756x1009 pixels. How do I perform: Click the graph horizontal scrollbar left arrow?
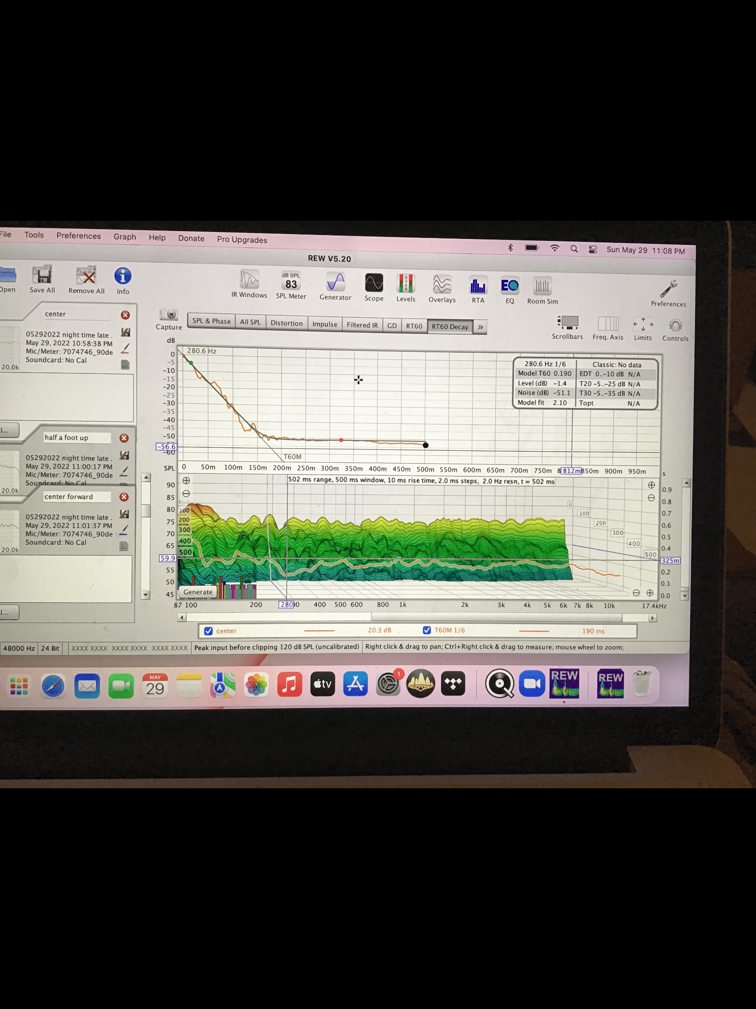[182, 617]
